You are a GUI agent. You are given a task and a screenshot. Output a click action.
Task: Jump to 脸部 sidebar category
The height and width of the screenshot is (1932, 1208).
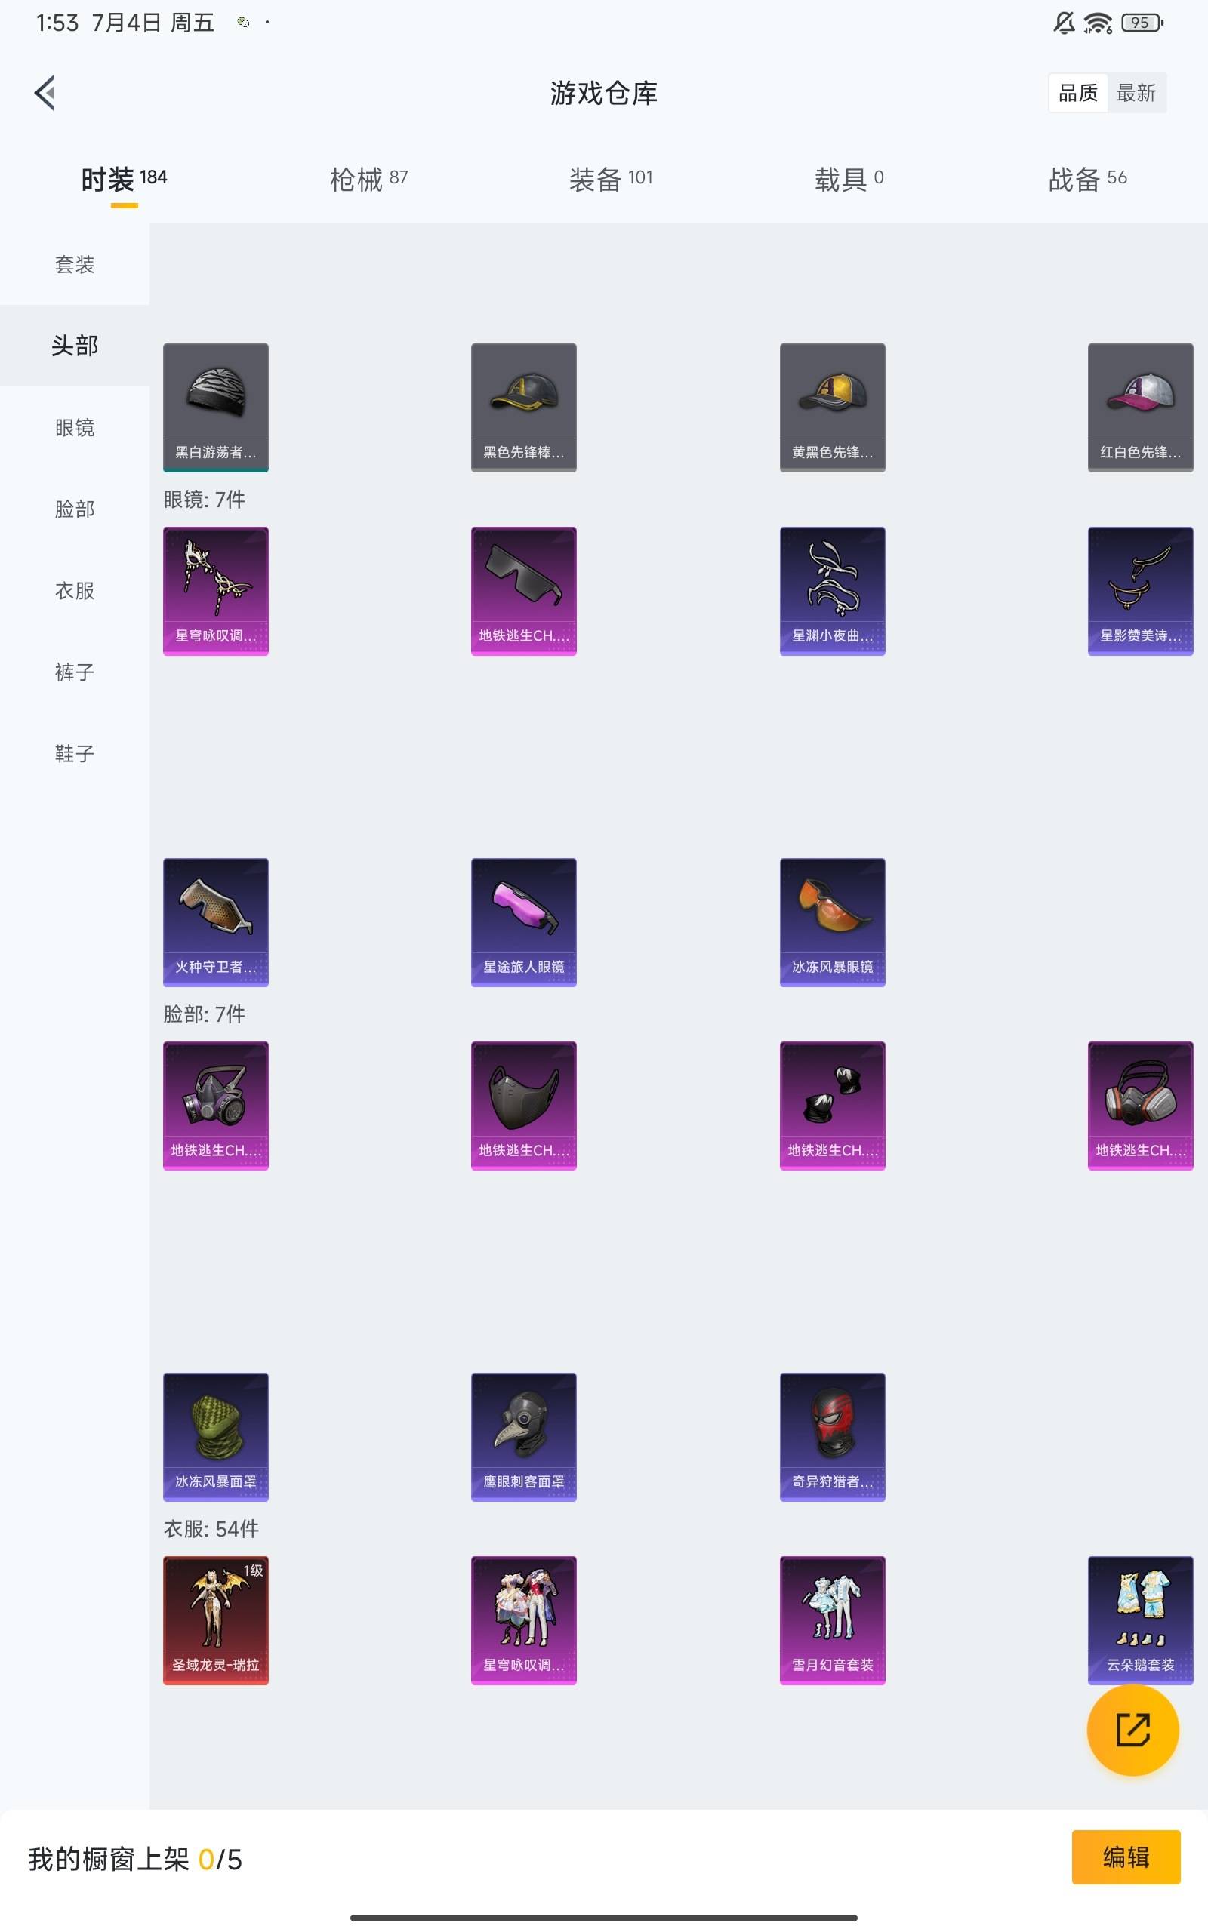(74, 509)
